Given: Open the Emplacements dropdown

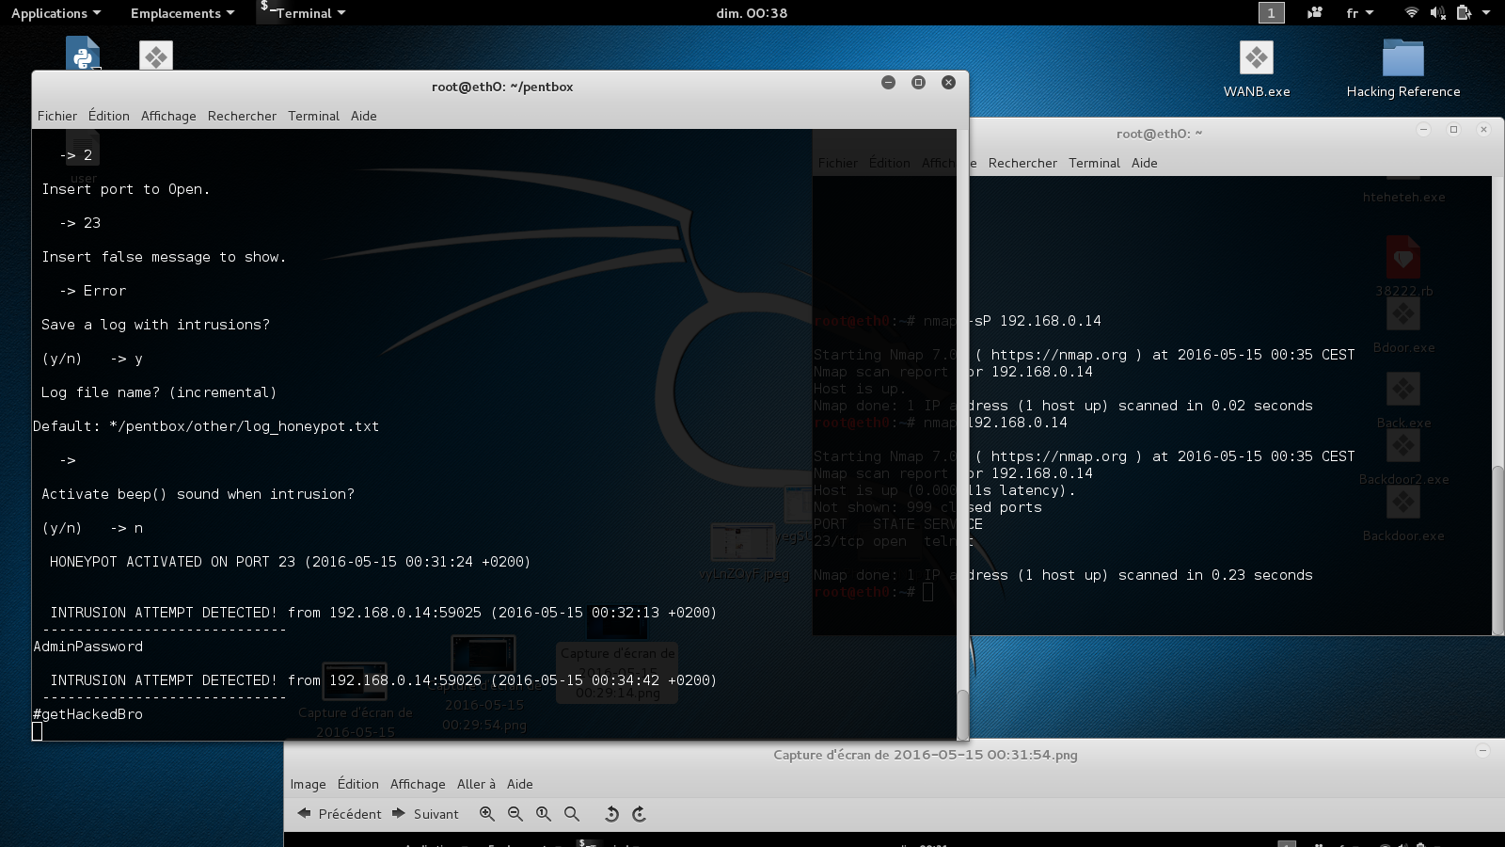Looking at the screenshot, I should pyautogui.click(x=182, y=13).
